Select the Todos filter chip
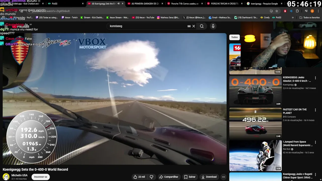This screenshot has height=181, width=322. coord(234,37)
